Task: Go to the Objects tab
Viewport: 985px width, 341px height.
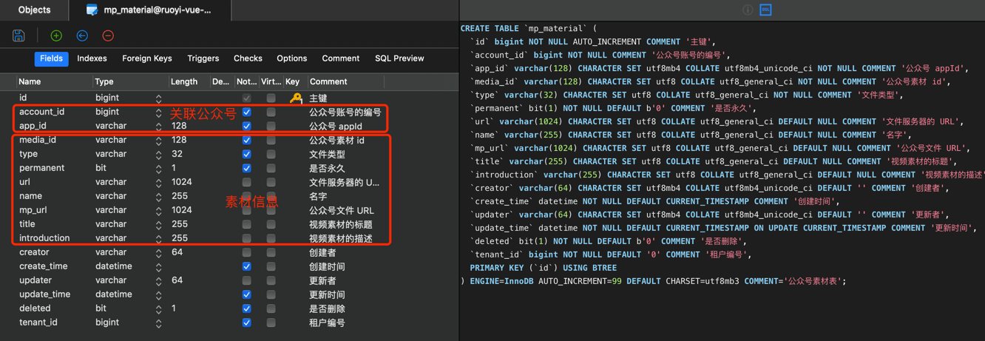Action: coord(34,10)
